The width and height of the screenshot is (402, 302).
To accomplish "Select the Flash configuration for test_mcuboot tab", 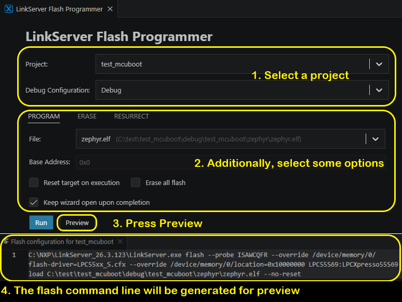I will pos(62,242).
